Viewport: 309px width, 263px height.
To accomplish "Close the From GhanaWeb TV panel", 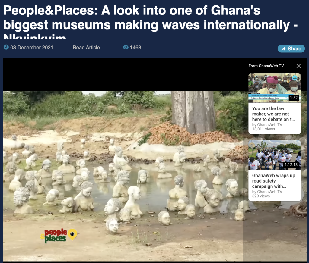I will click(298, 66).
